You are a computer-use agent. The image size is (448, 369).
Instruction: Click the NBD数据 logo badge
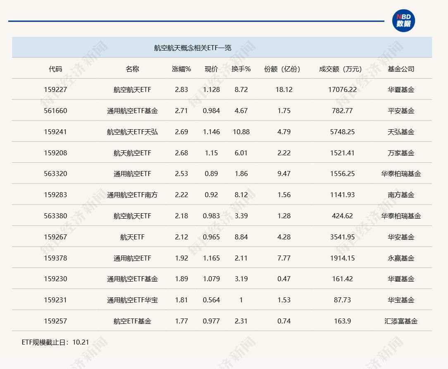click(x=403, y=21)
